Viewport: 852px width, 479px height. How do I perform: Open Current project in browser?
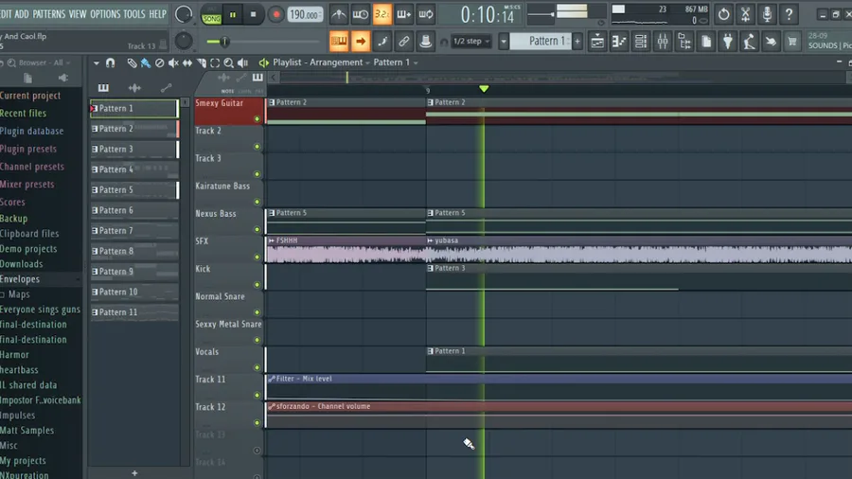pyautogui.click(x=30, y=96)
